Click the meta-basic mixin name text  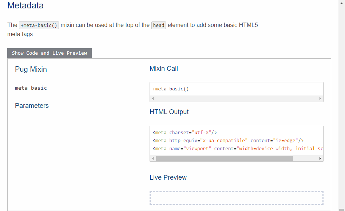coord(31,88)
